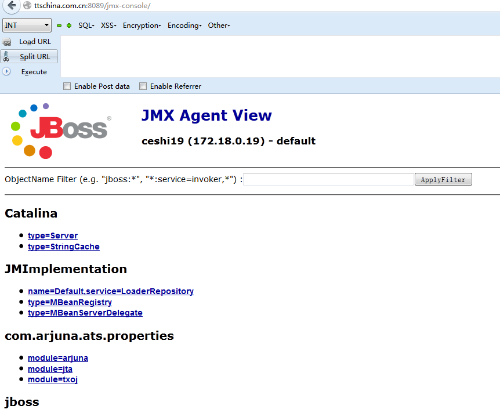This screenshot has height=413, width=500.
Task: Click the JMImplementation section heading
Action: 66,269
